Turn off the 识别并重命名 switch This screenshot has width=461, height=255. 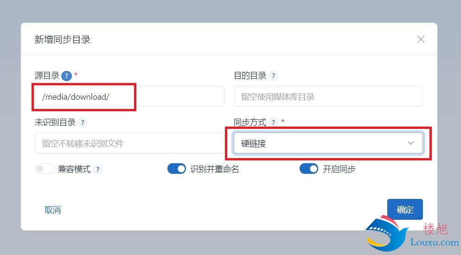click(x=177, y=169)
